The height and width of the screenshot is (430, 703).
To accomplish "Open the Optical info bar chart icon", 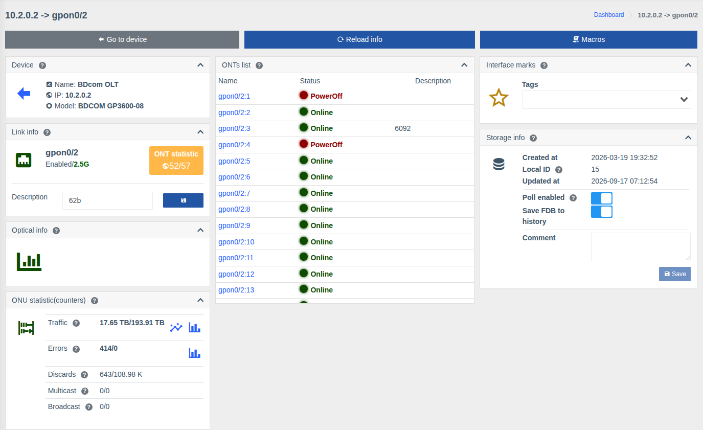I will [x=29, y=261].
